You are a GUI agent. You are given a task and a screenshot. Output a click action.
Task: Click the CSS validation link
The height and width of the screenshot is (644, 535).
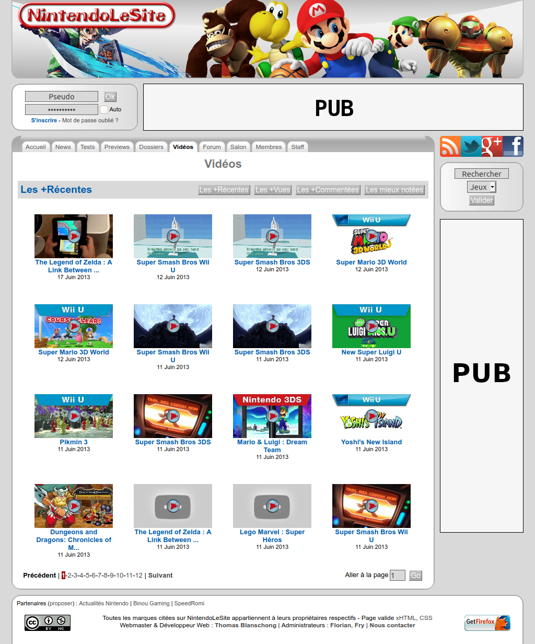pyautogui.click(x=426, y=618)
